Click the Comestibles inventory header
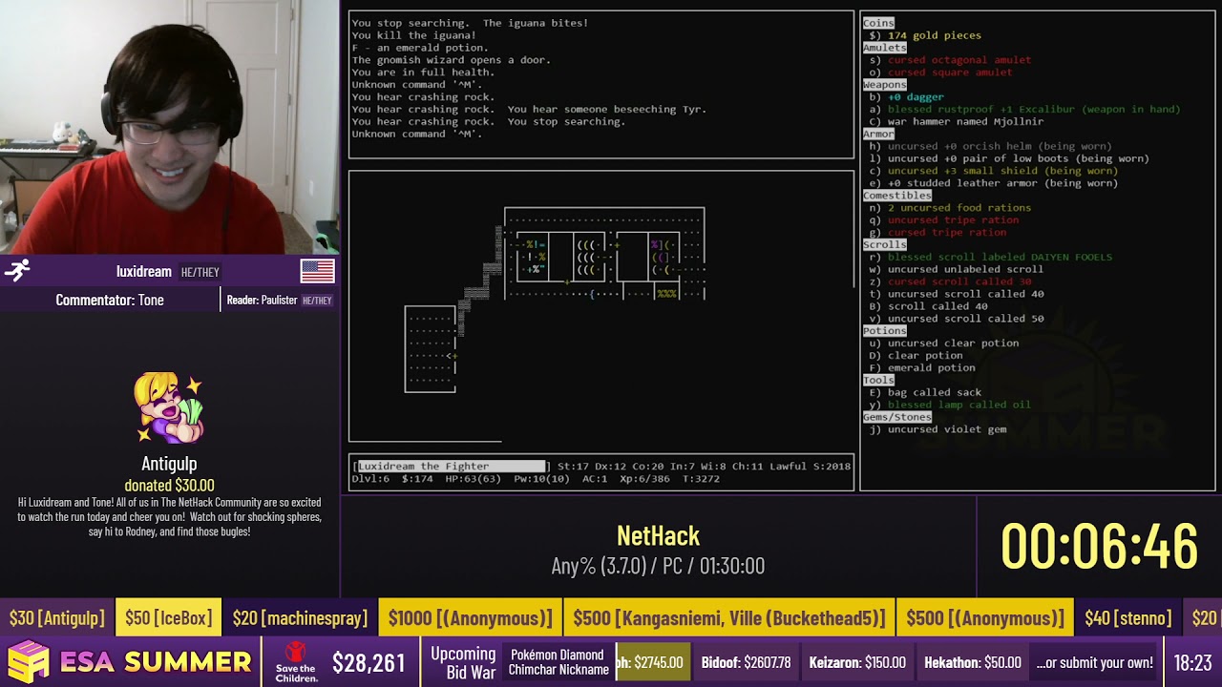The image size is (1222, 687). (897, 197)
